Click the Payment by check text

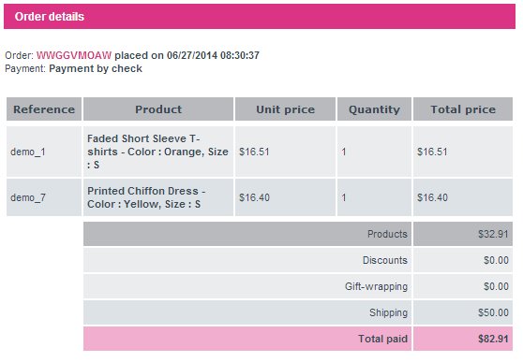(96, 68)
